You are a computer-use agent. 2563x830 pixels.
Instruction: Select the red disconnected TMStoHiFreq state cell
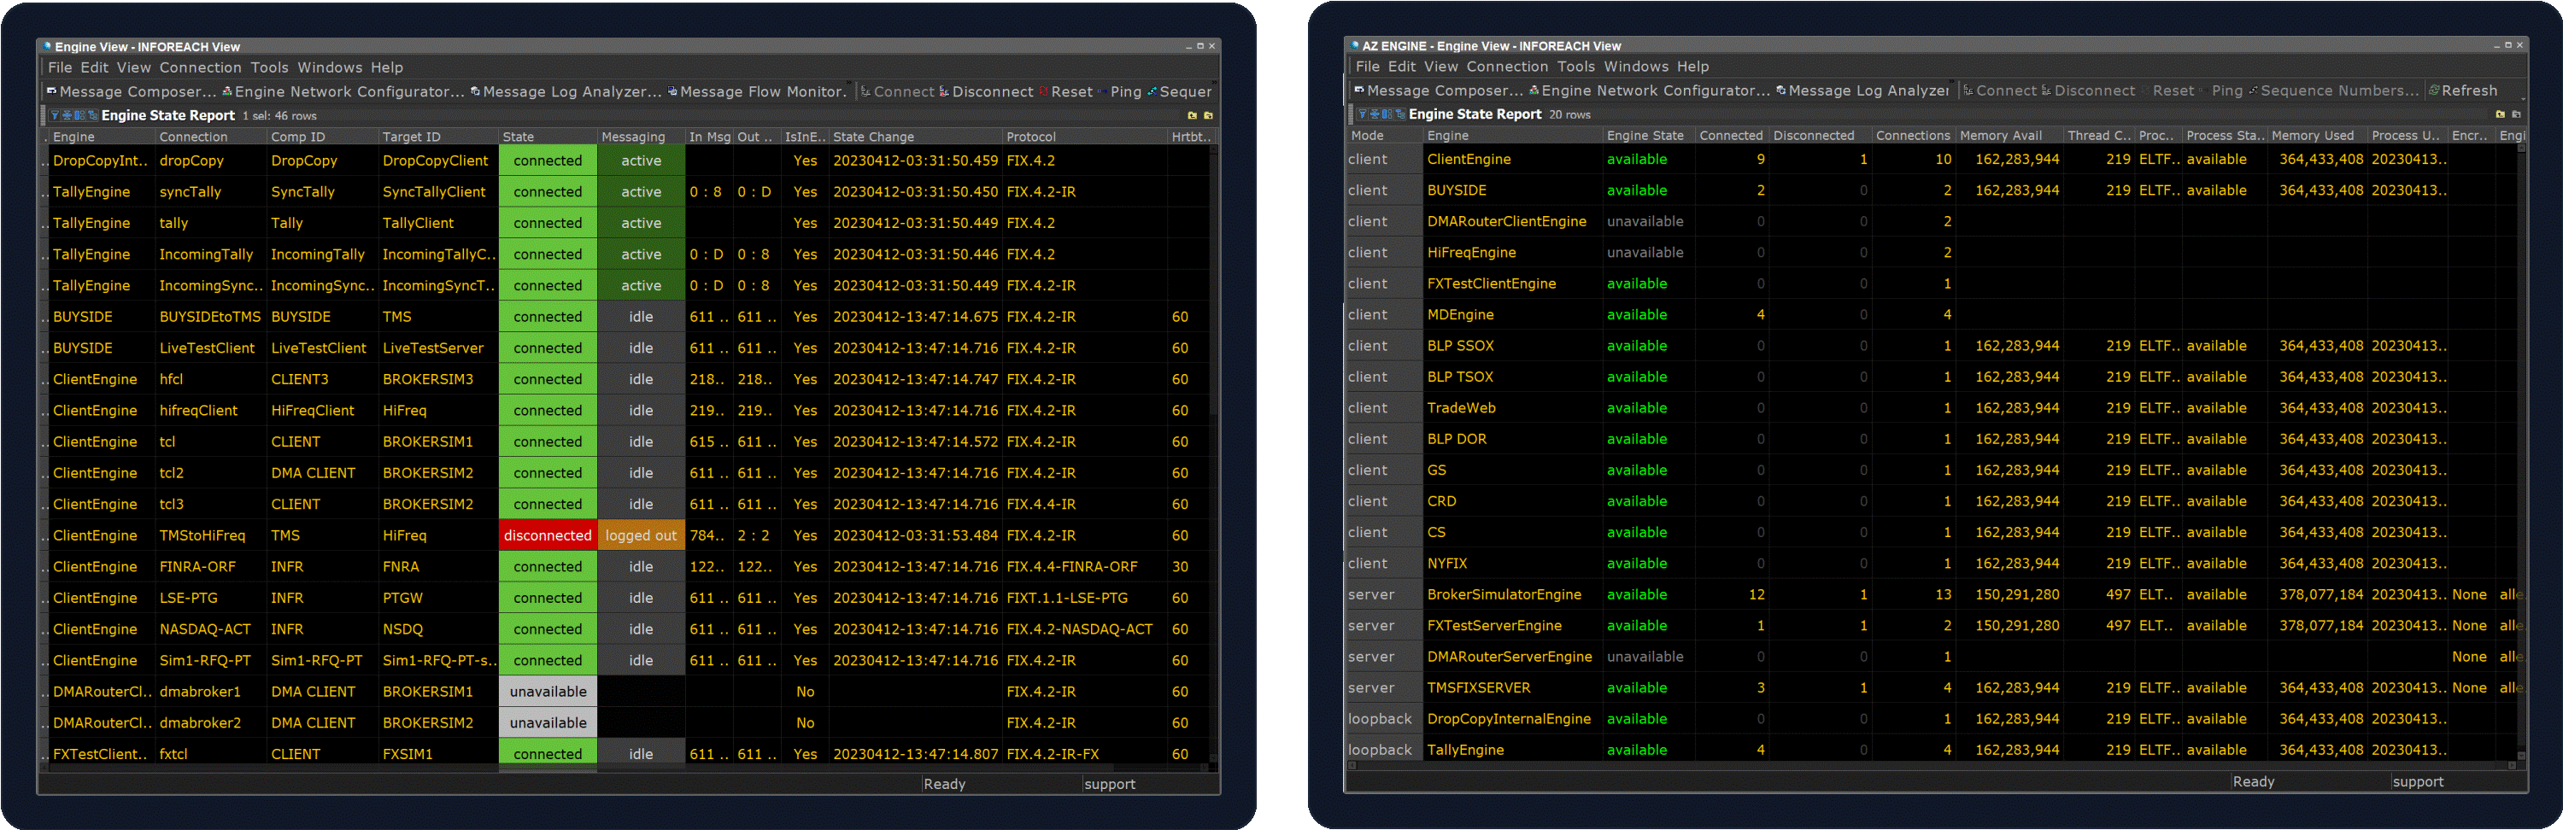pyautogui.click(x=548, y=535)
